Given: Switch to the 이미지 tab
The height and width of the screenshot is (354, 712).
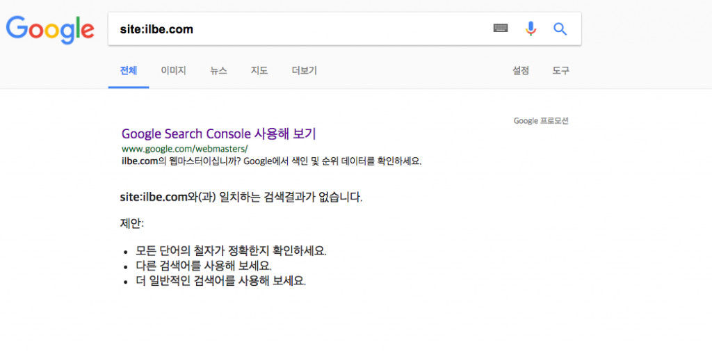Looking at the screenshot, I should pos(173,70).
